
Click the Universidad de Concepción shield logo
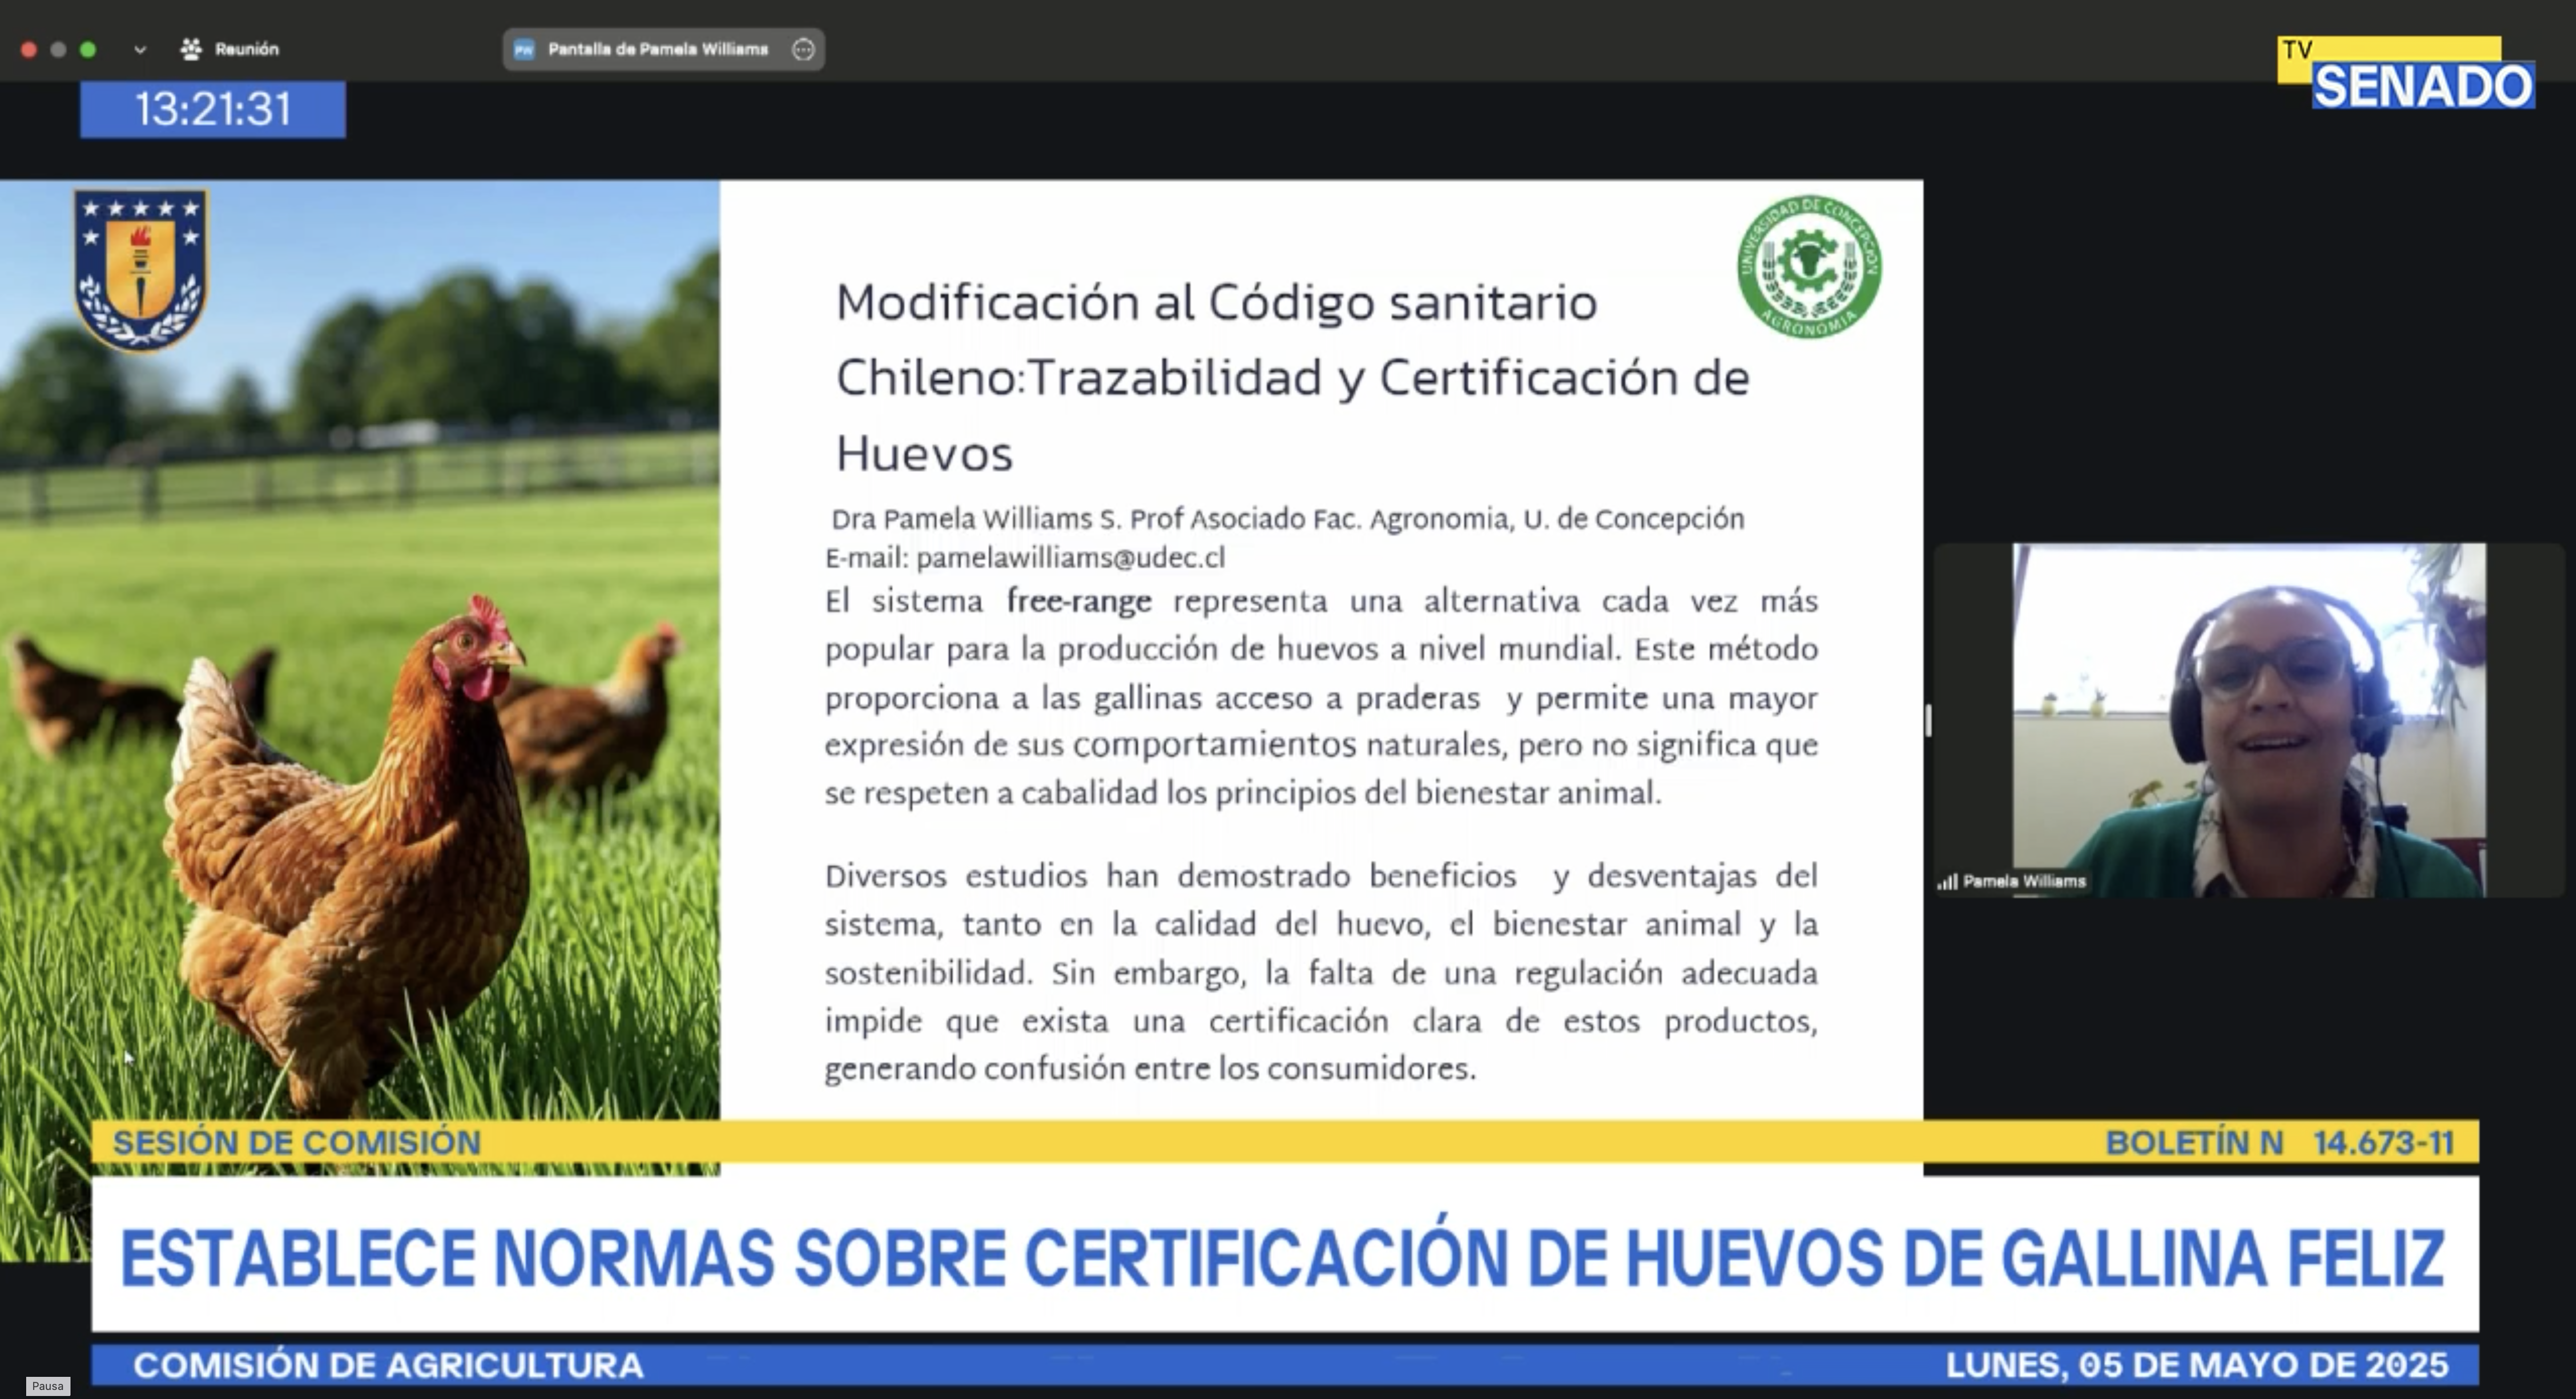click(x=141, y=270)
